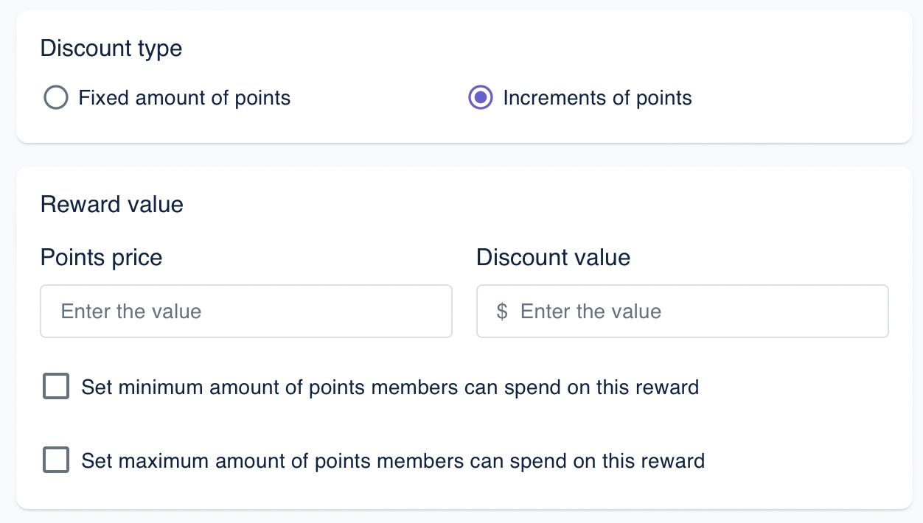Image resolution: width=923 pixels, height=523 pixels.
Task: Click the "Increments of points" label text
Action: [x=597, y=98]
